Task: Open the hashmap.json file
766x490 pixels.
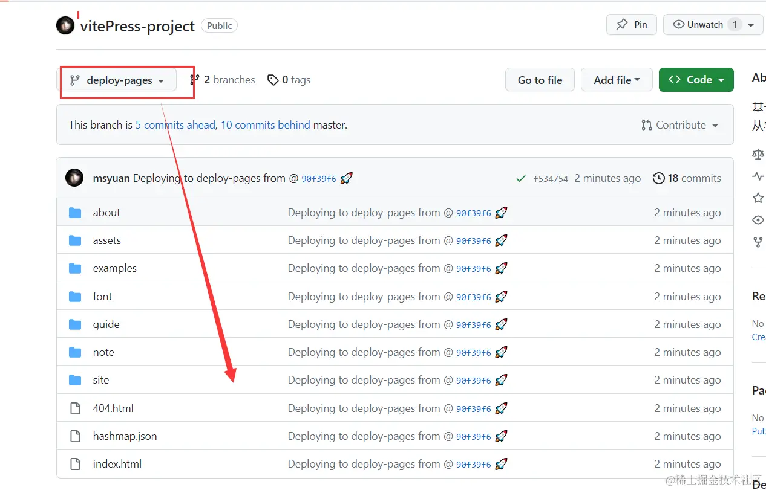Action: click(125, 436)
